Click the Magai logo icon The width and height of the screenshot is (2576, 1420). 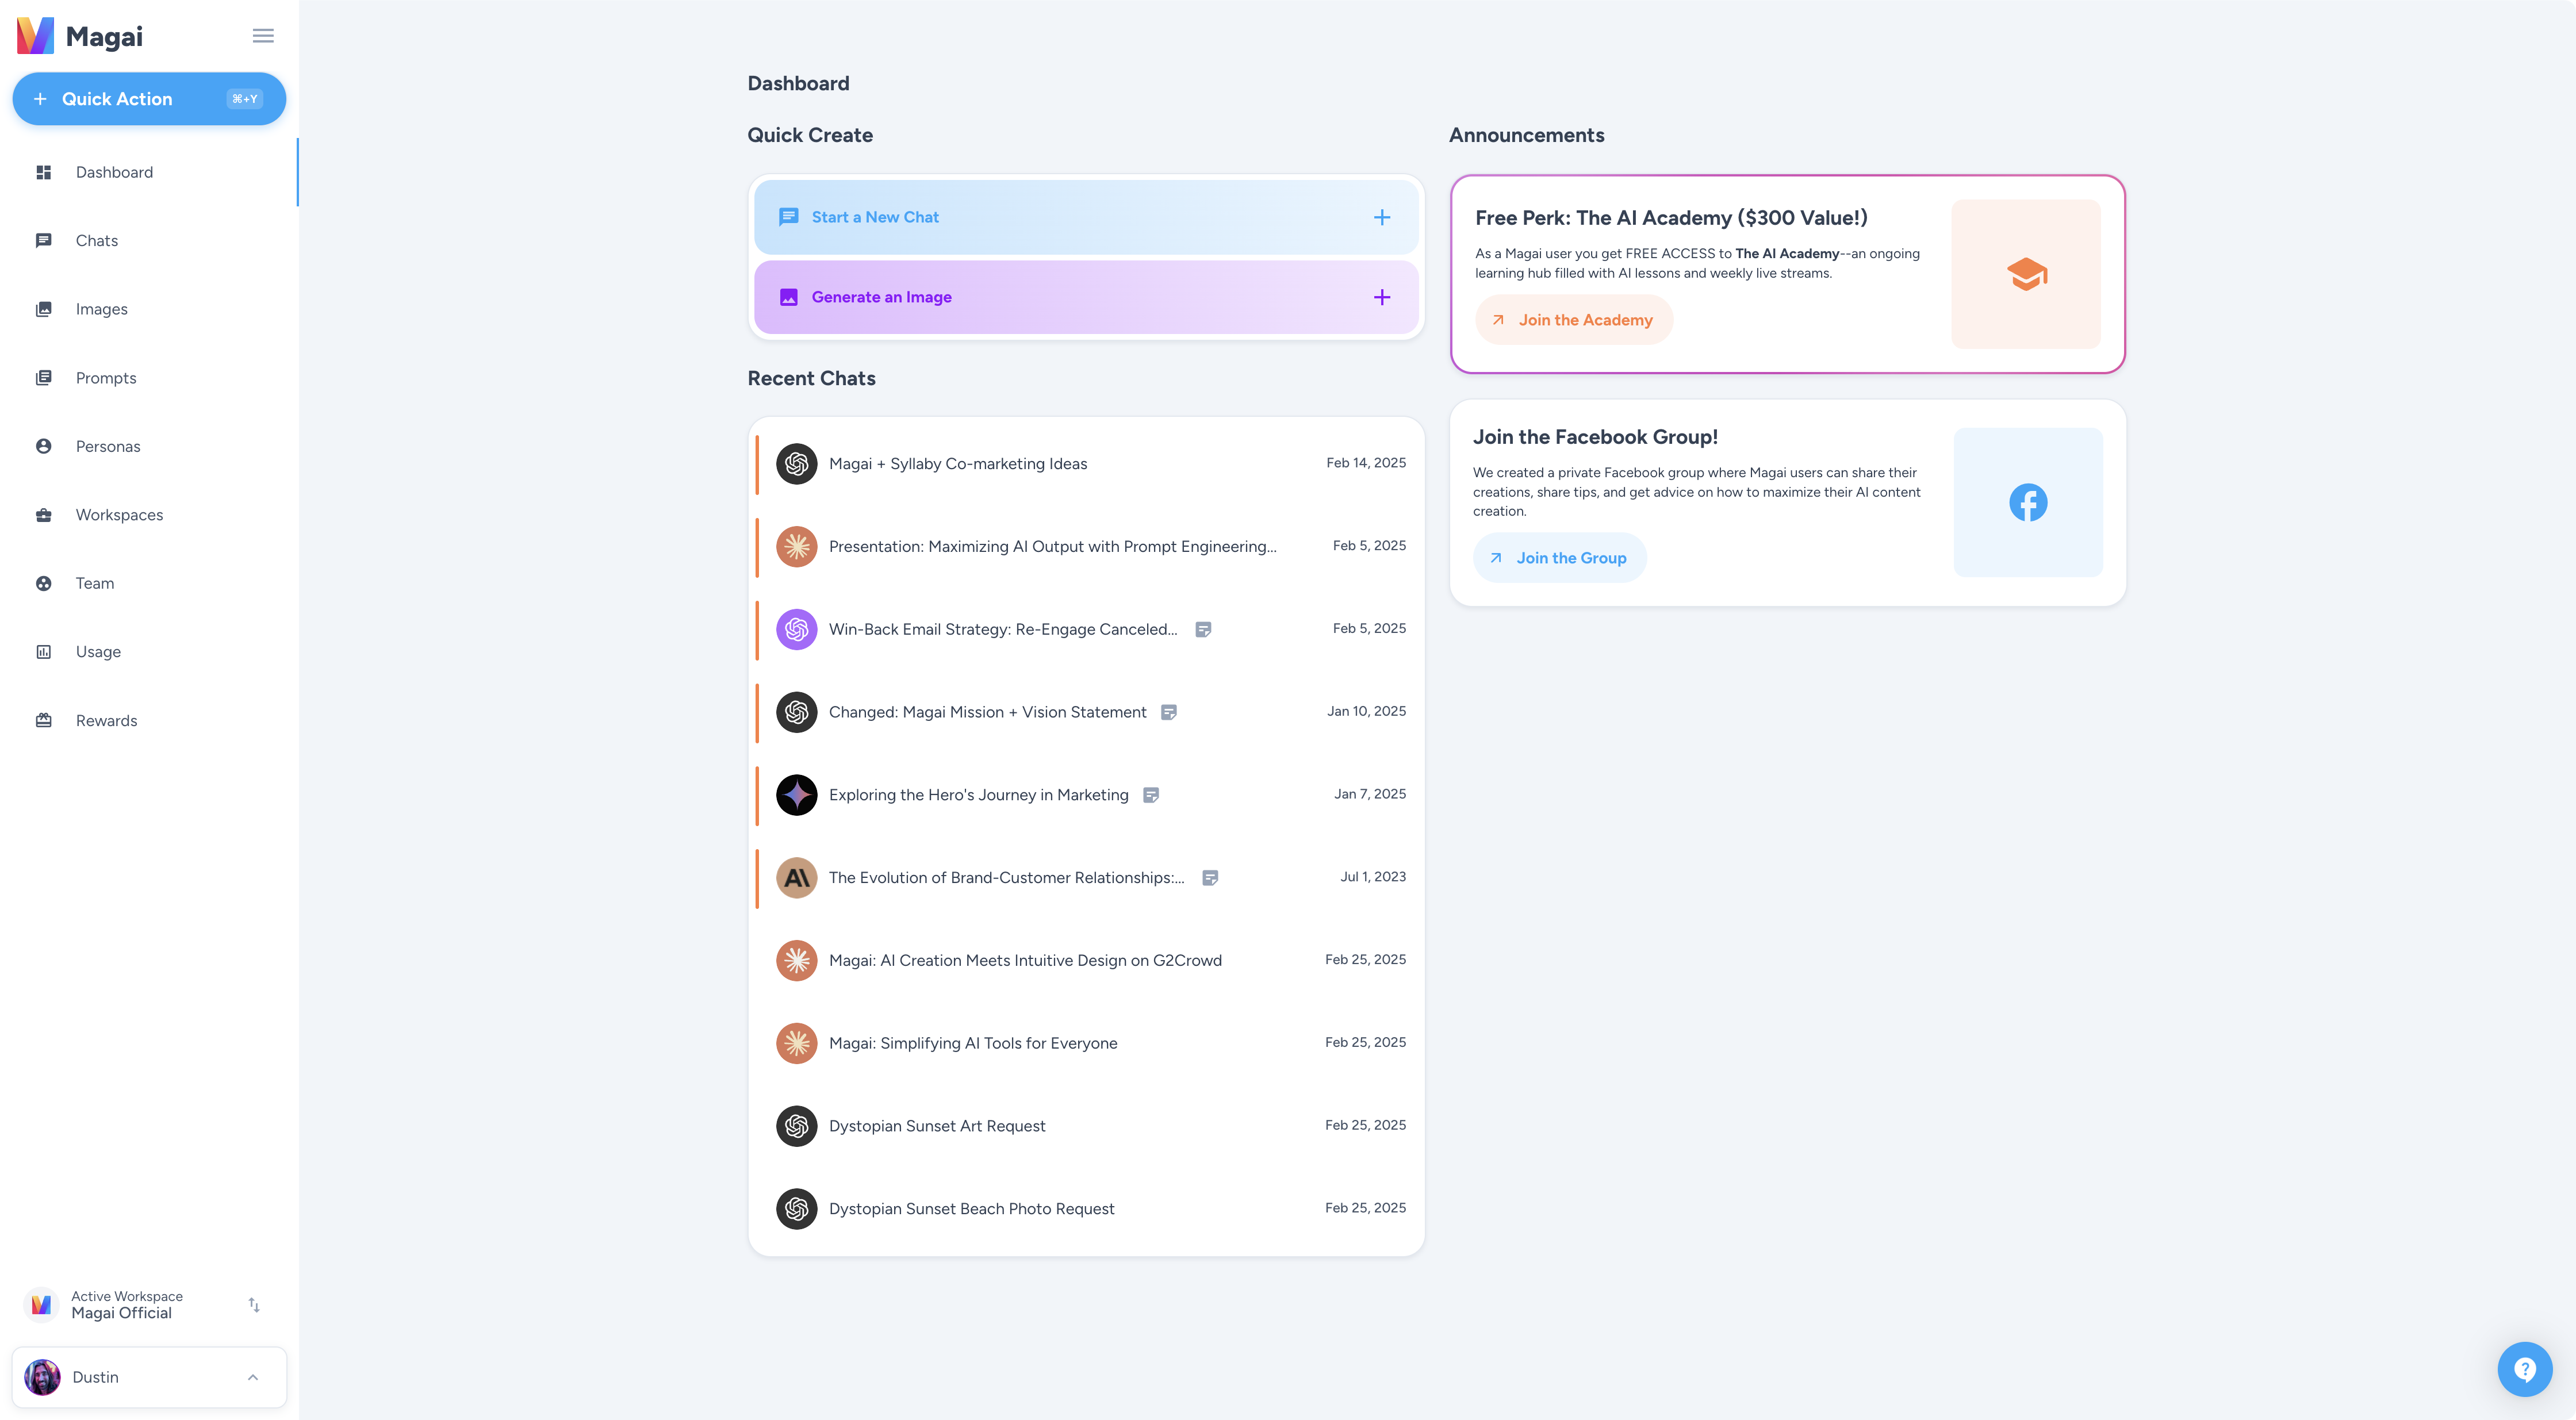(35, 36)
